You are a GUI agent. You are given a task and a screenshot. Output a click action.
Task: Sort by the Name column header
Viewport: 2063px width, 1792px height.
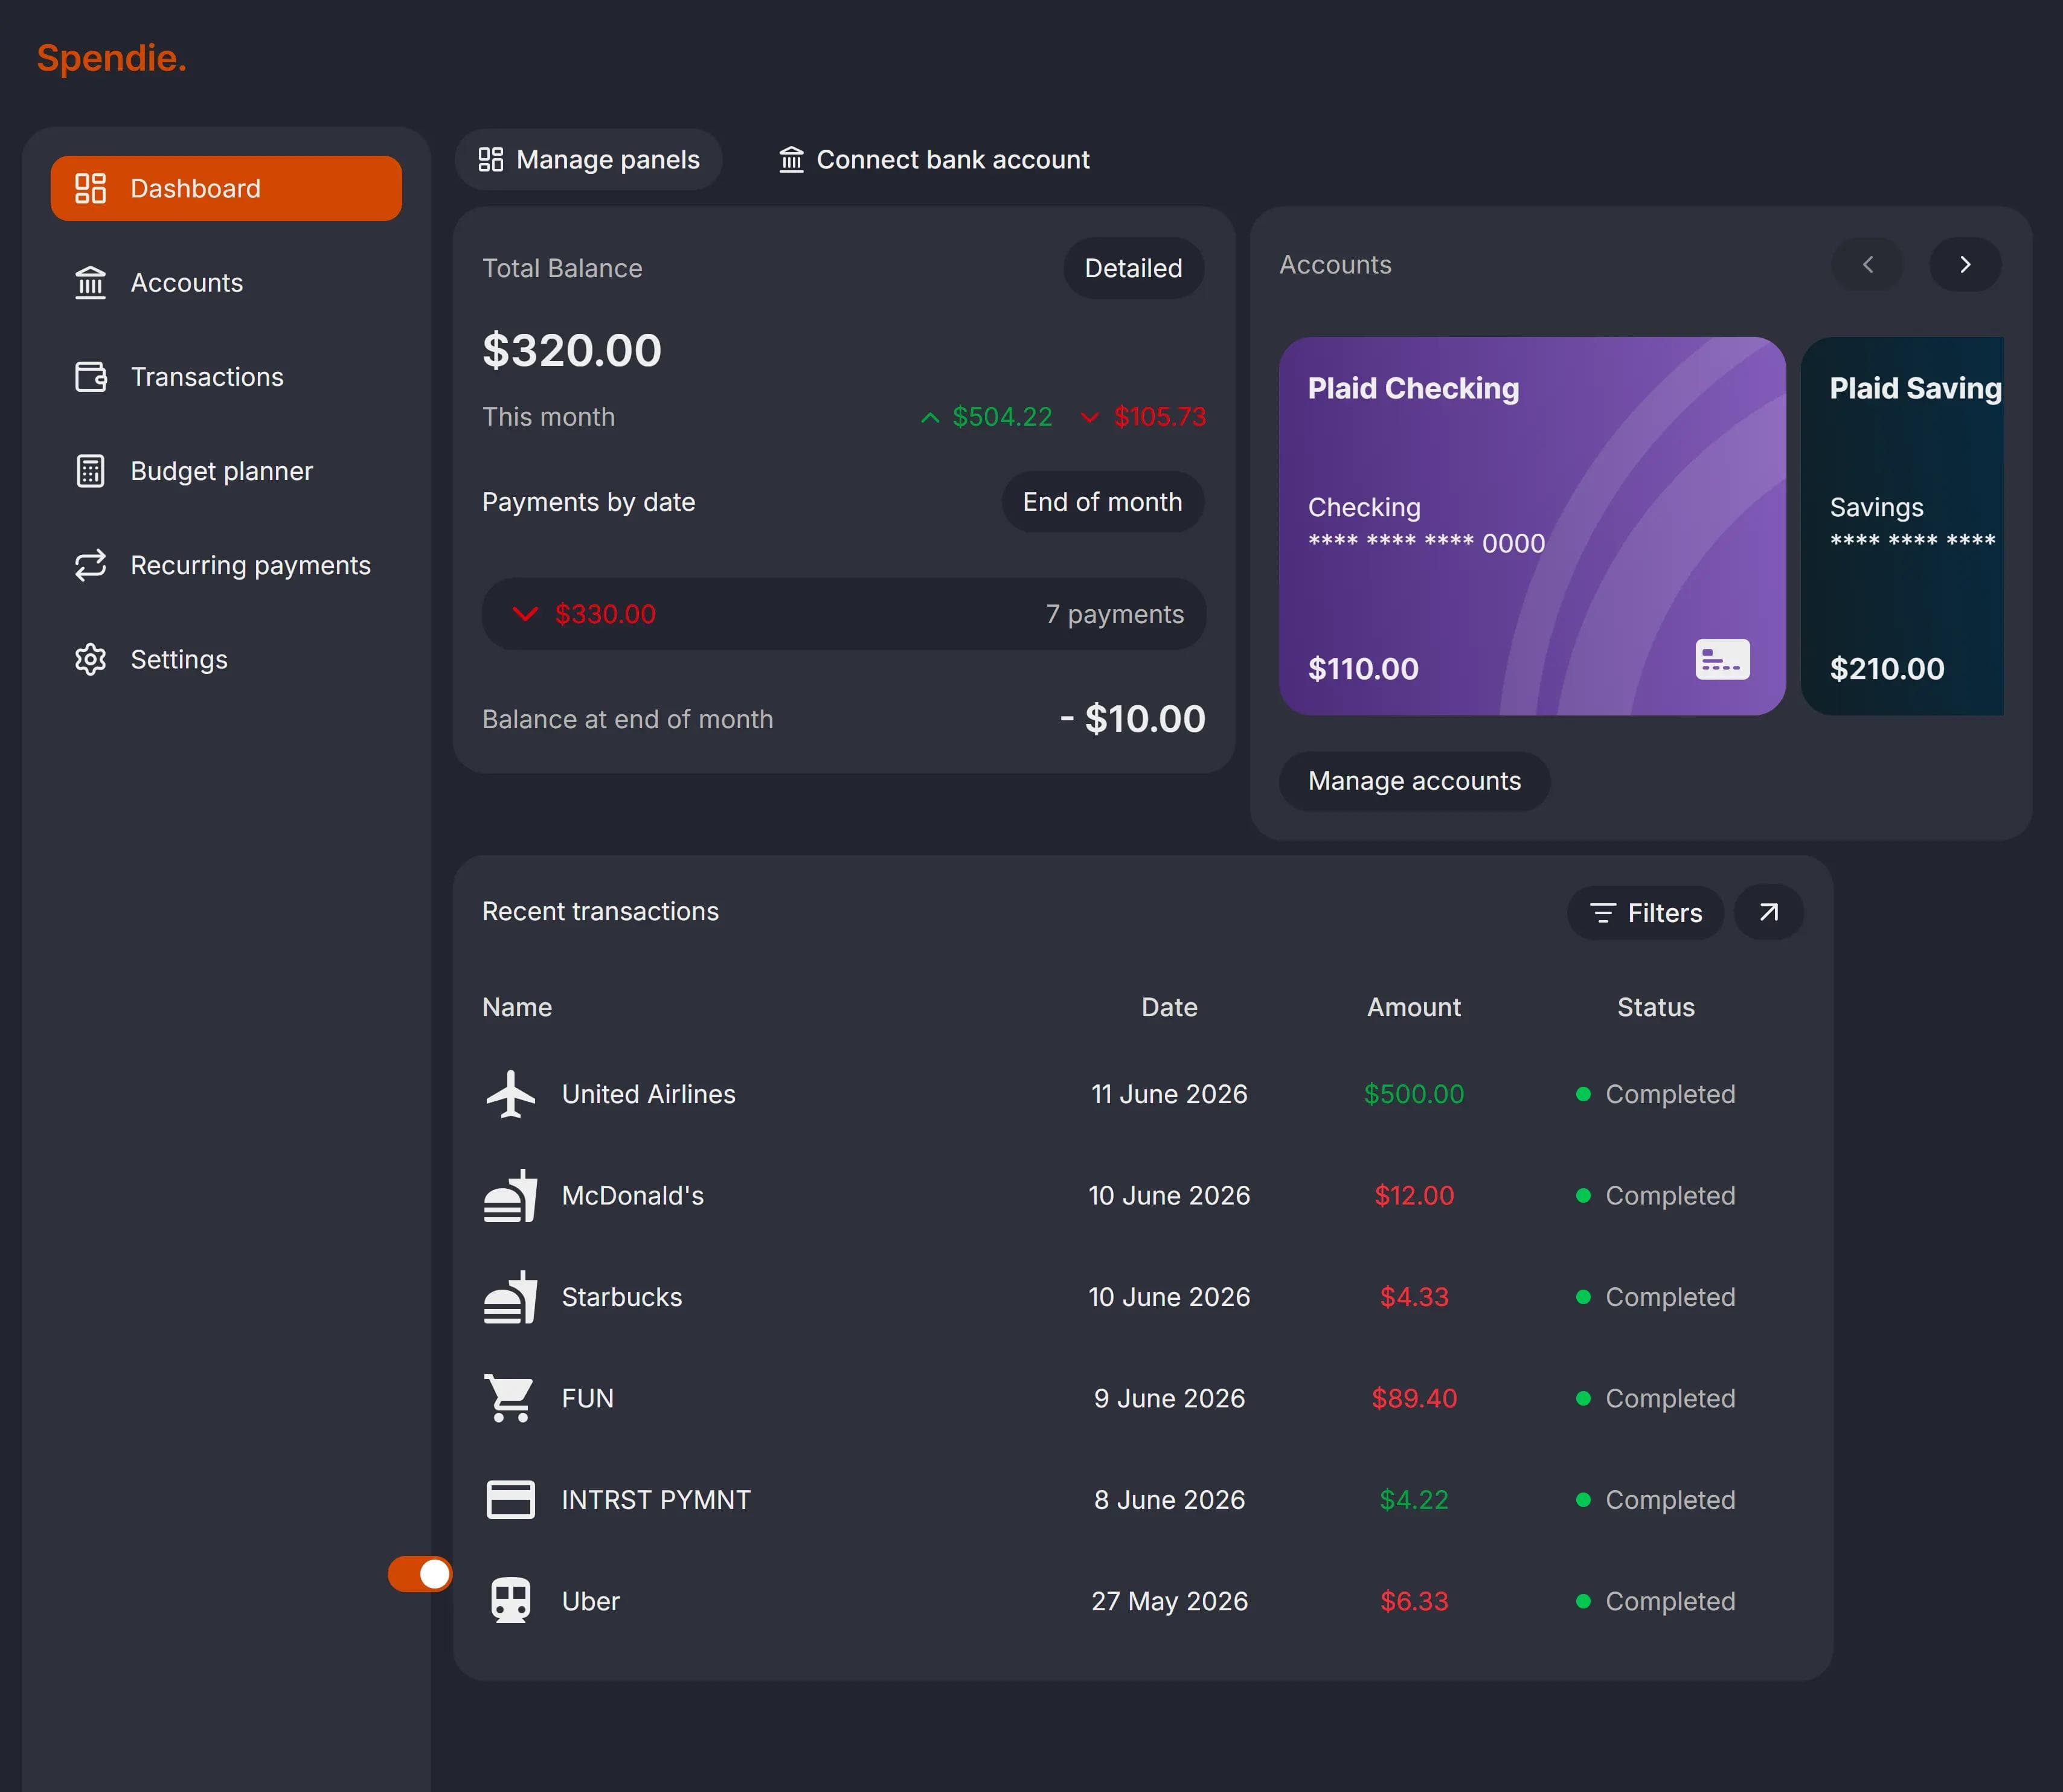[x=517, y=1007]
